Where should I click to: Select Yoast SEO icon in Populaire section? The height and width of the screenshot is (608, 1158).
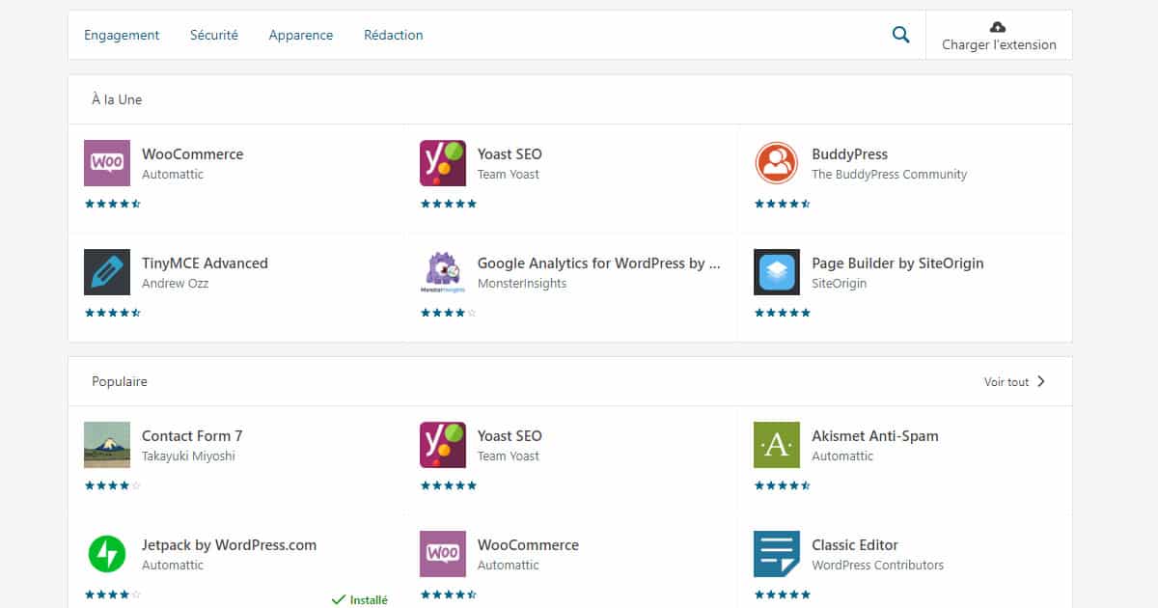(x=443, y=445)
